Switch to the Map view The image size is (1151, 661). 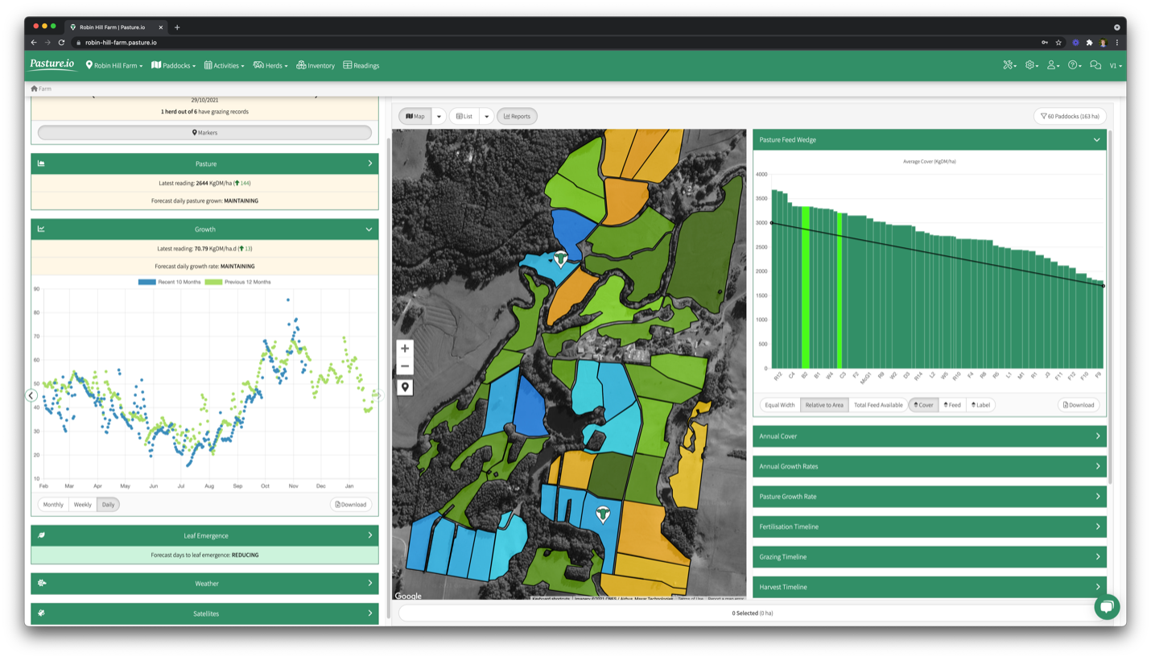[415, 117]
